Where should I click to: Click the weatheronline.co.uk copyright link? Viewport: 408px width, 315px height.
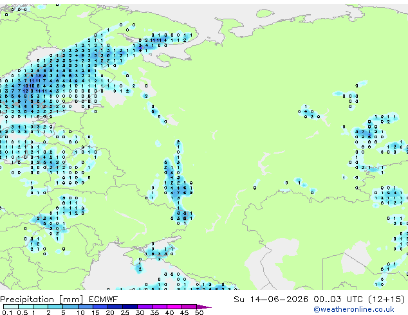tap(354, 309)
